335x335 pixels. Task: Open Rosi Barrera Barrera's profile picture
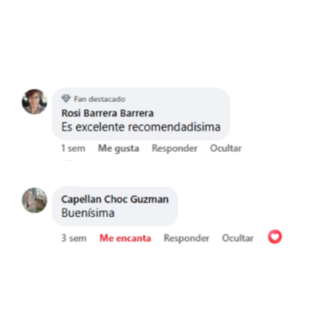[x=34, y=101]
